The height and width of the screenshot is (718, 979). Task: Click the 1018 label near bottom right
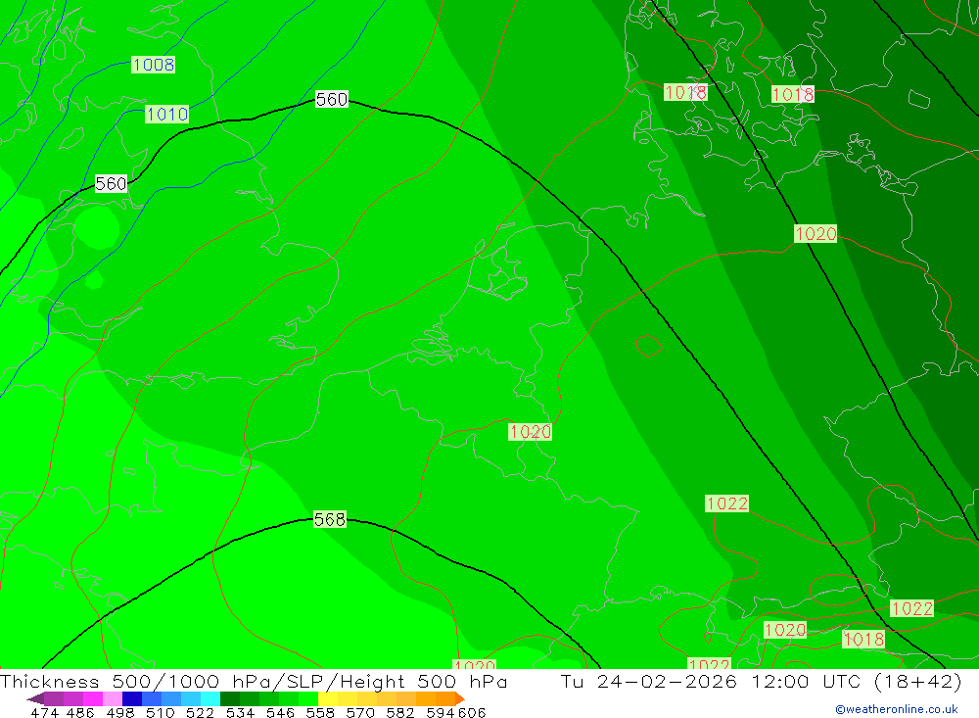[863, 640]
